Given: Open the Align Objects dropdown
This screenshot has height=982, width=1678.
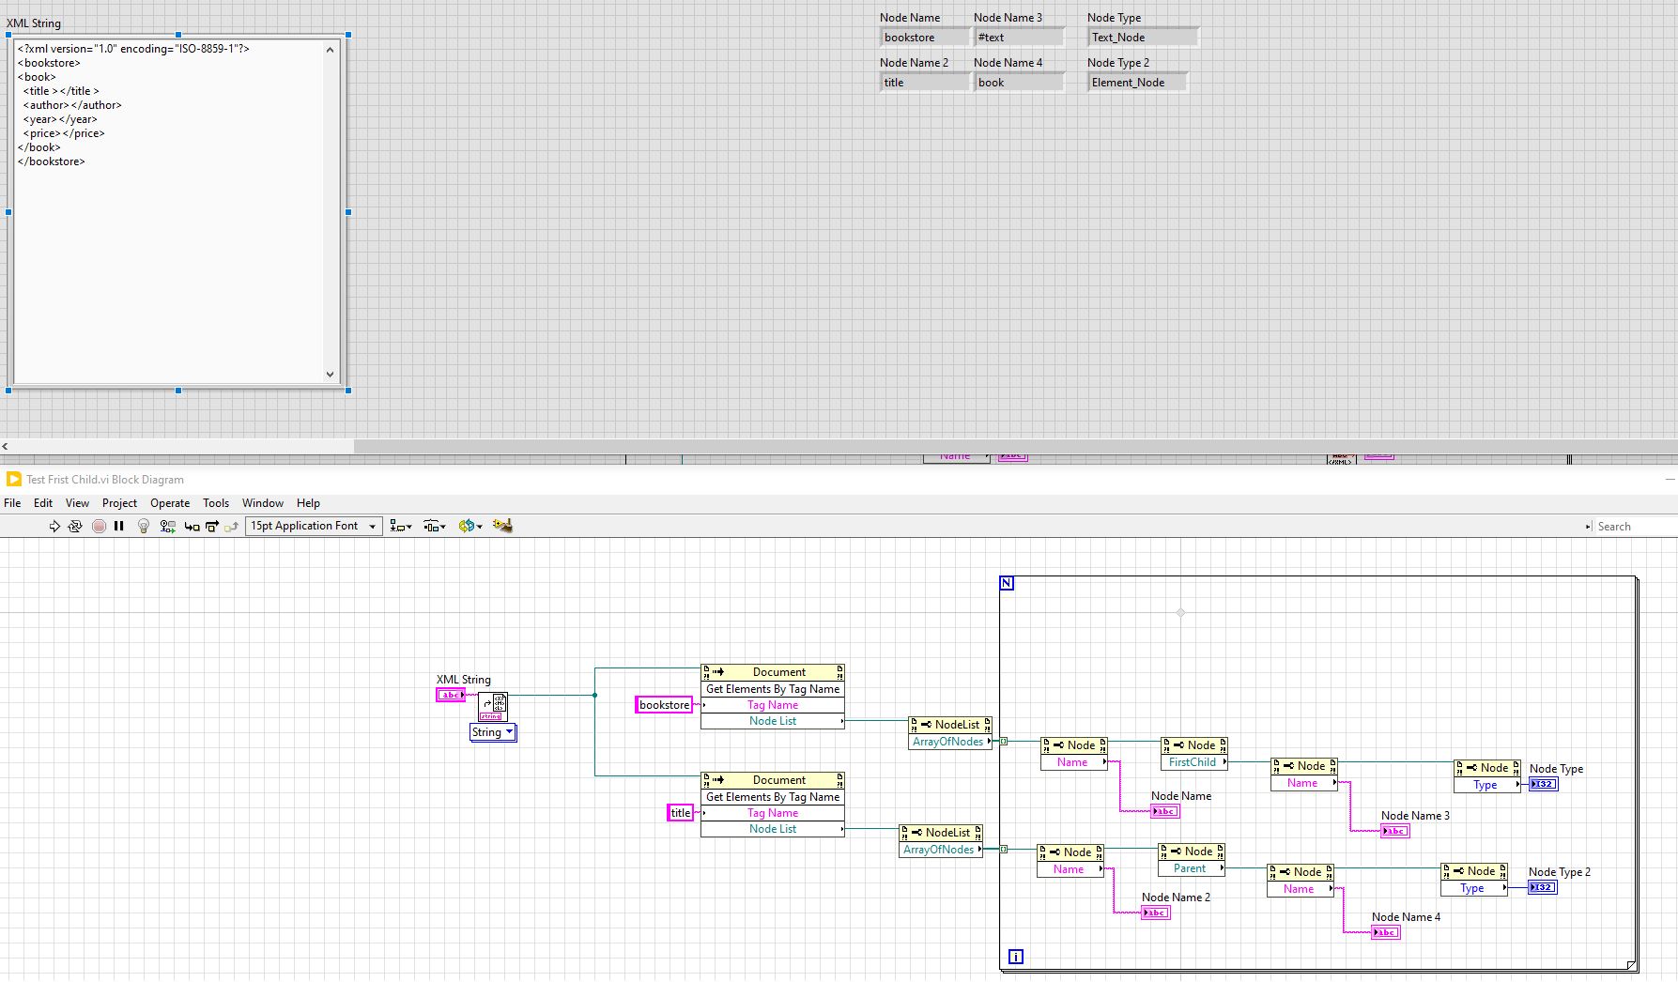Looking at the screenshot, I should tap(401, 527).
